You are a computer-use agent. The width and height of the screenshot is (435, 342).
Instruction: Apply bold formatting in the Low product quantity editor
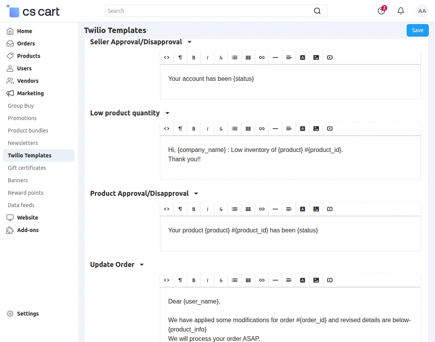point(194,128)
